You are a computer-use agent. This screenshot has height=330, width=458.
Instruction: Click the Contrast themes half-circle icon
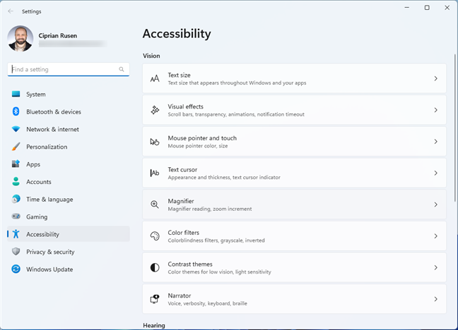155,267
